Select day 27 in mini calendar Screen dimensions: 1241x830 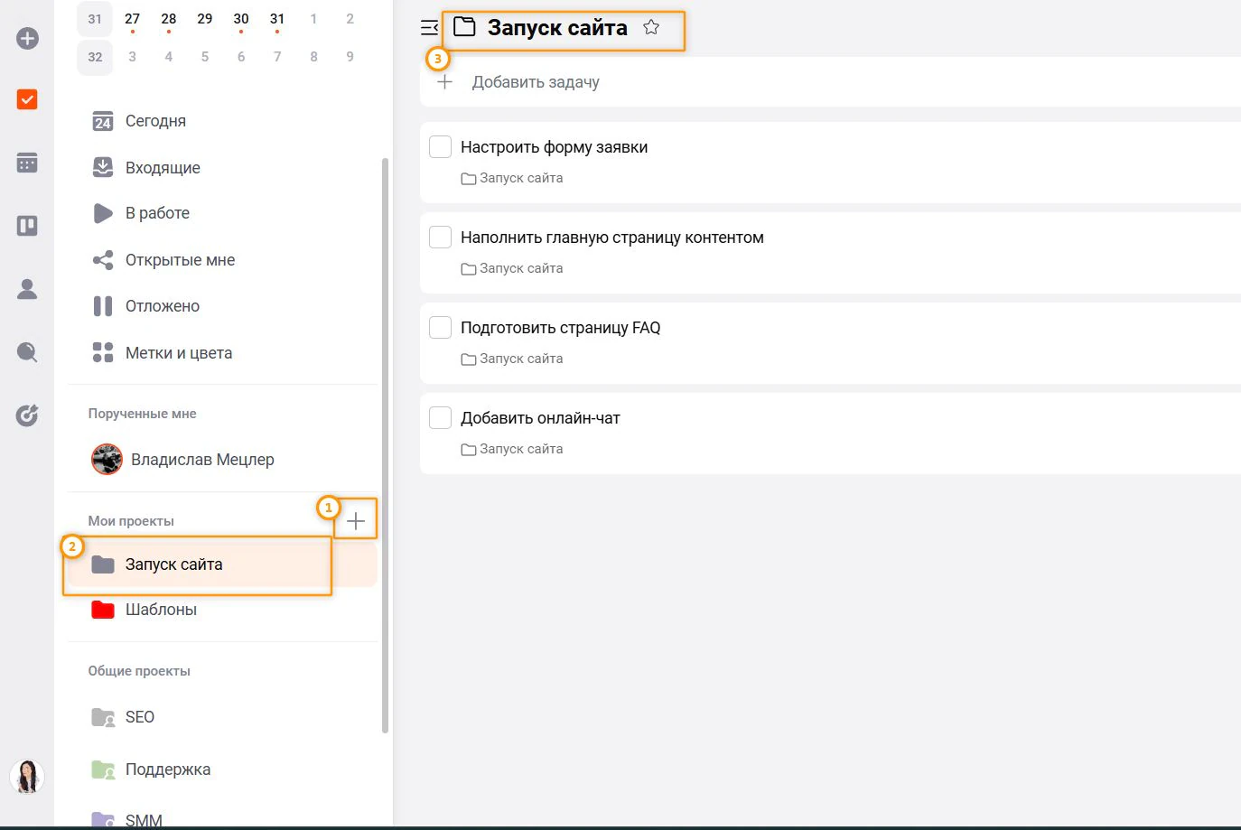pyautogui.click(x=132, y=19)
